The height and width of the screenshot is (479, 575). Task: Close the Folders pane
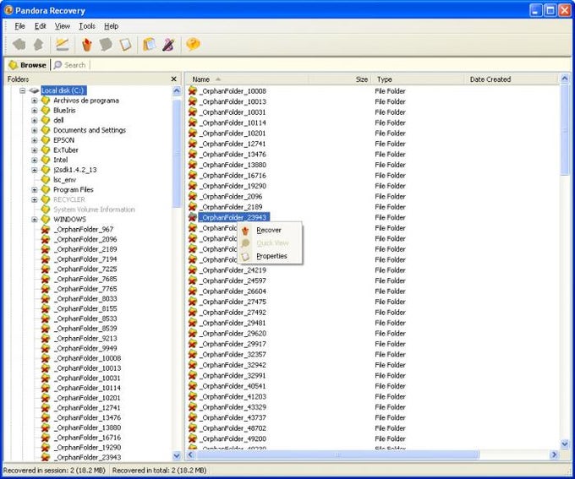174,79
